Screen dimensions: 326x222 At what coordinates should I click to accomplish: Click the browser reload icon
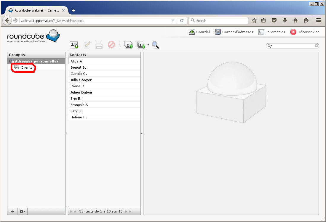point(182,20)
